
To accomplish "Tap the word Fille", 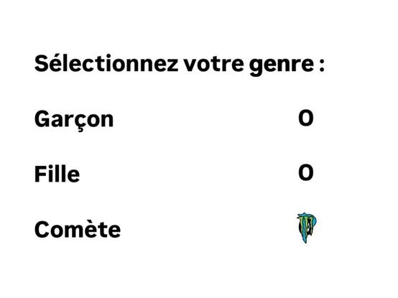I will tap(57, 174).
